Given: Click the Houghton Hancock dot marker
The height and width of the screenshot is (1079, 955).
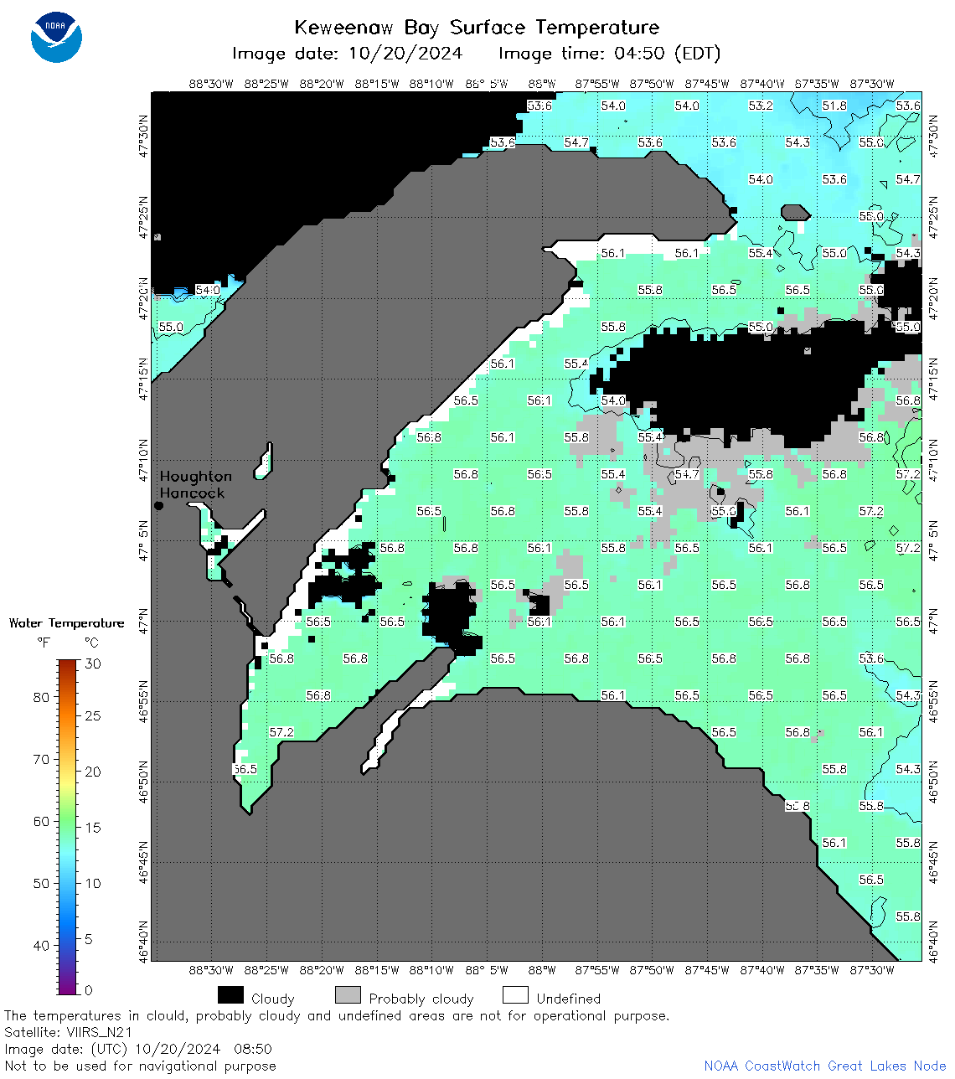Looking at the screenshot, I should [158, 505].
